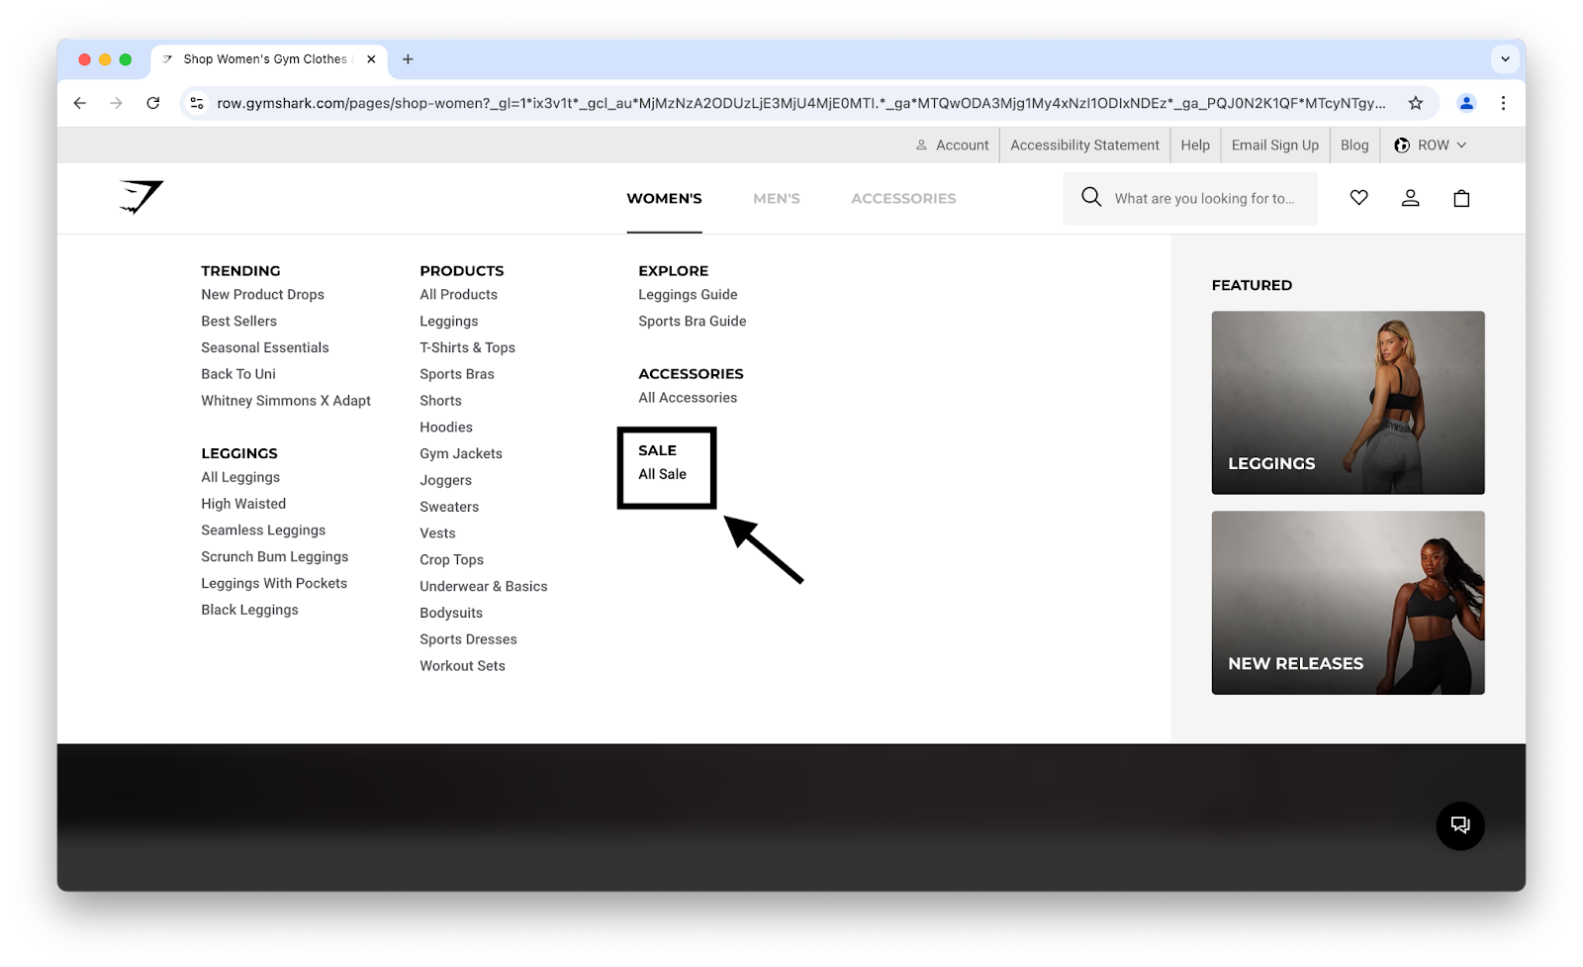Open the shopping bag icon
Image resolution: width=1583 pixels, height=967 pixels.
click(x=1461, y=198)
